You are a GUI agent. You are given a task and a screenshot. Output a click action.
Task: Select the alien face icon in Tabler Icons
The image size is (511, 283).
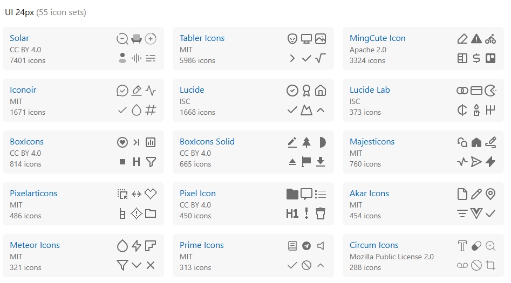coord(292,39)
